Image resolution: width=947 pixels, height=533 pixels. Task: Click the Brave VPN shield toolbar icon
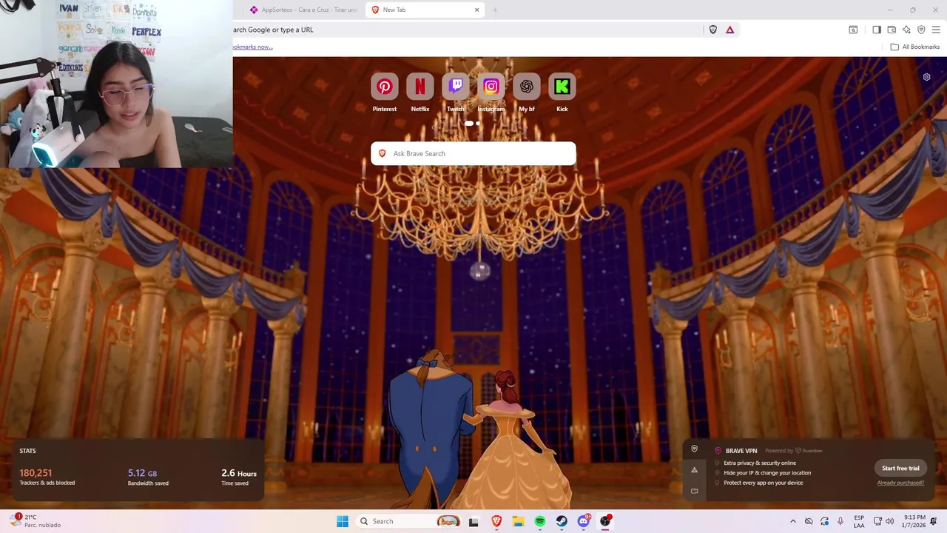(921, 30)
